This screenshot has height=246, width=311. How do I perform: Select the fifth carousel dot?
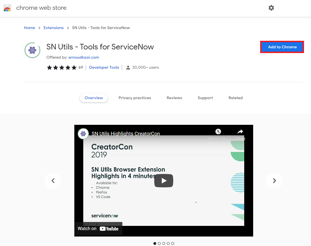click(173, 243)
